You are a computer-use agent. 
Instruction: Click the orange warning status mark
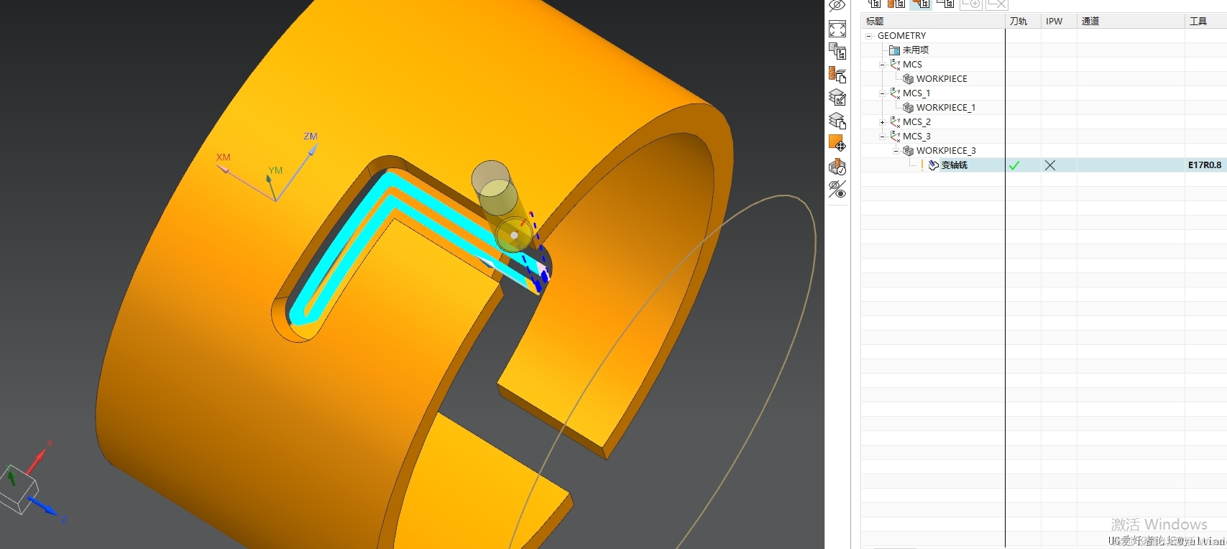[x=922, y=165]
